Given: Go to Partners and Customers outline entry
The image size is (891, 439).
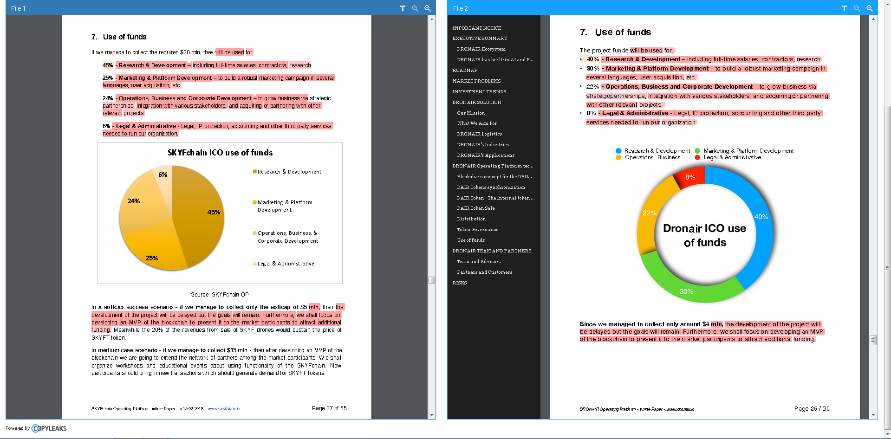Looking at the screenshot, I should coord(484,272).
